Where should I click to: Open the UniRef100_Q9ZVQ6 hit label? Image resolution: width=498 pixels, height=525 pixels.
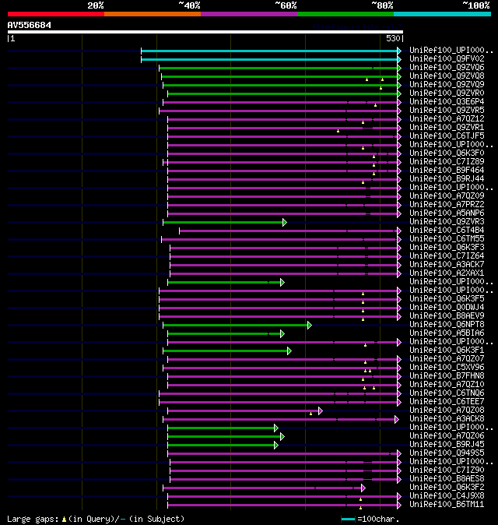447,67
